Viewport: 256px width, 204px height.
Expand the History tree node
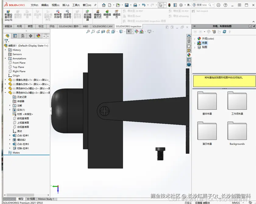(x=5, y=50)
